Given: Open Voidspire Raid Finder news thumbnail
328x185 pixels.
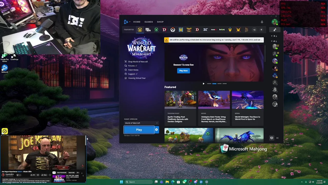Looking at the screenshot, I should tap(214, 100).
